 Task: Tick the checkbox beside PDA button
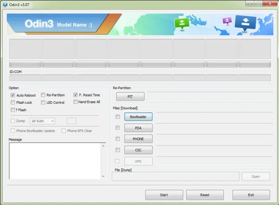tap(118, 128)
